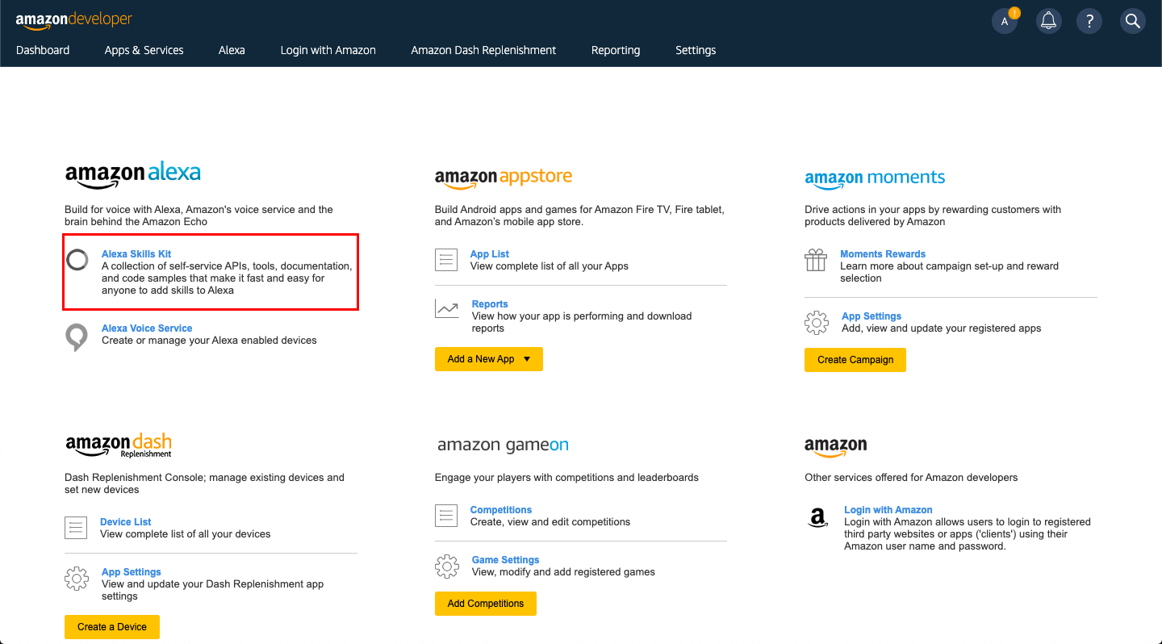Image resolution: width=1162 pixels, height=644 pixels.
Task: Click the Alexa Skills Kit ring icon
Action: click(x=77, y=260)
